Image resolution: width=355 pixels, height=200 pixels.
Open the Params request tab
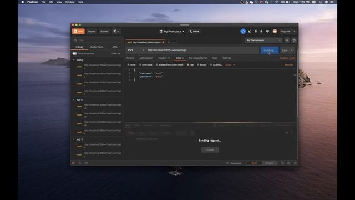click(x=130, y=58)
